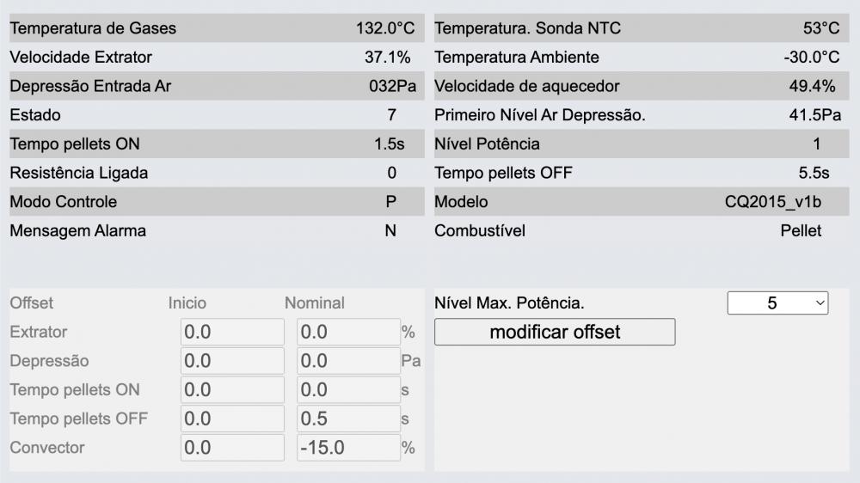860x483 pixels.
Task: Click the Velocidade Extrator value 37.1%
Action: point(387,57)
